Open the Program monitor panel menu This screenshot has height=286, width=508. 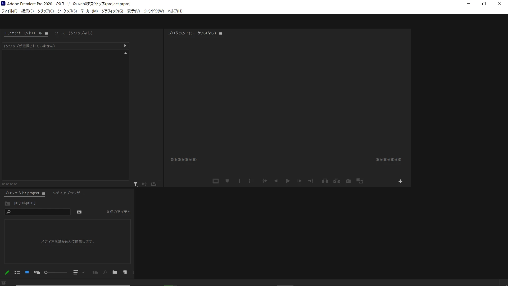coord(221,33)
